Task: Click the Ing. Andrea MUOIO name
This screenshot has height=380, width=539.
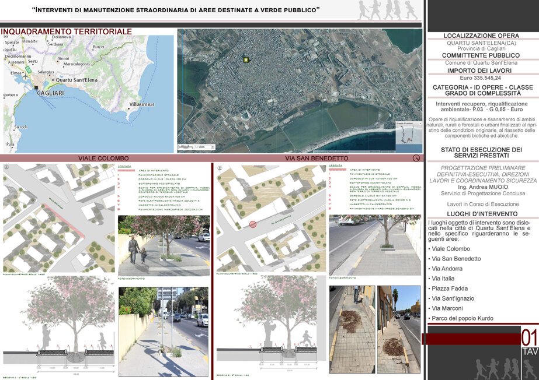Action: 483,187
